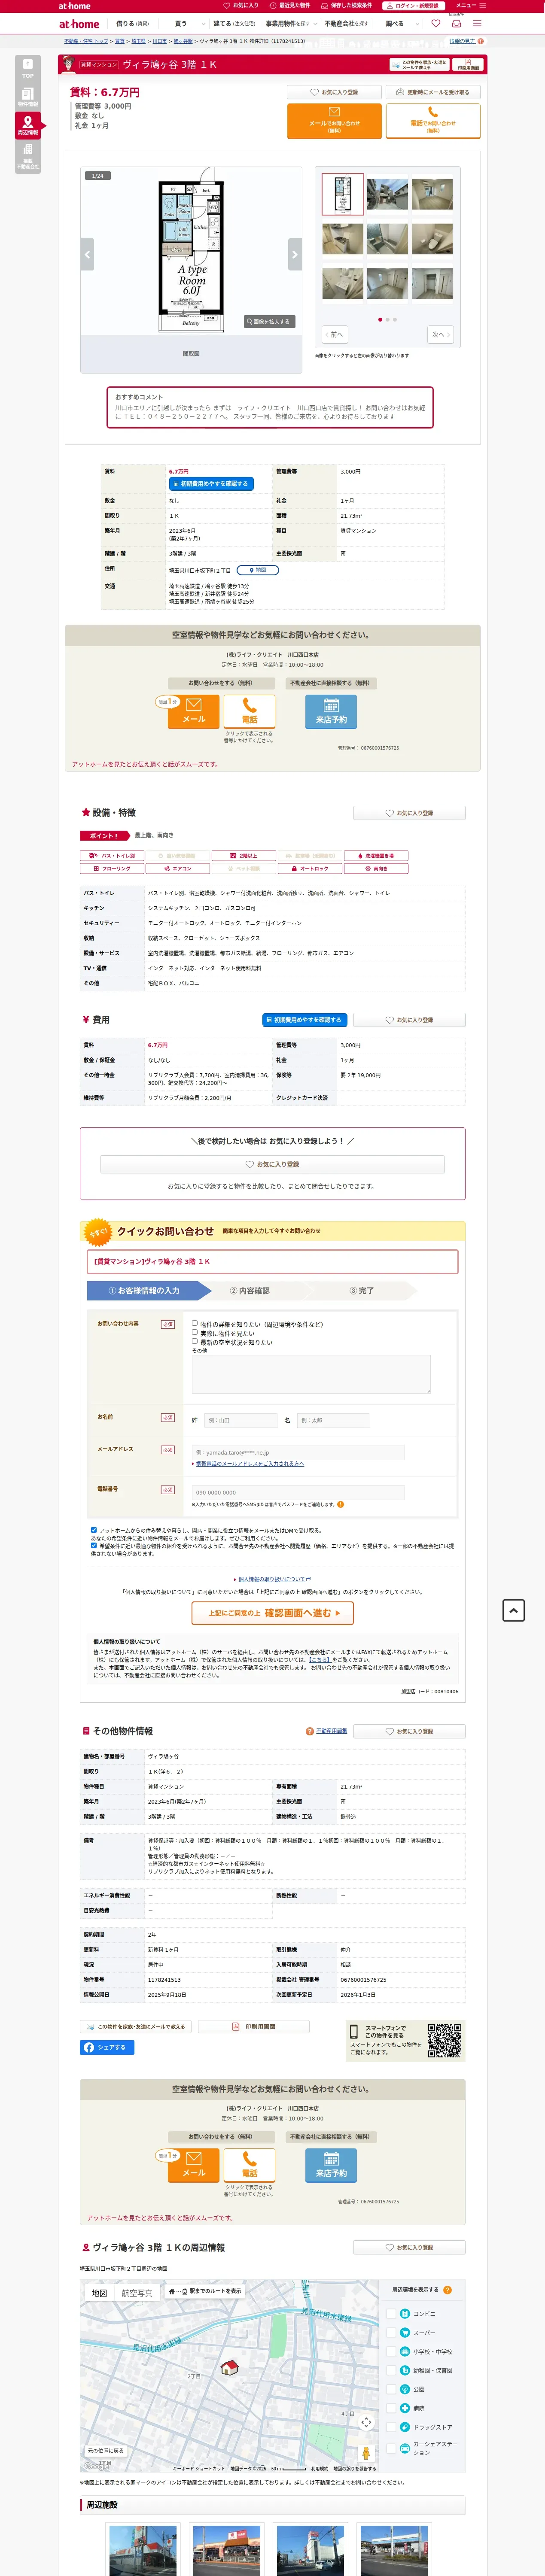Open 掲載不動産会社 sidebar icon
The width and height of the screenshot is (545, 2576).
(x=27, y=155)
